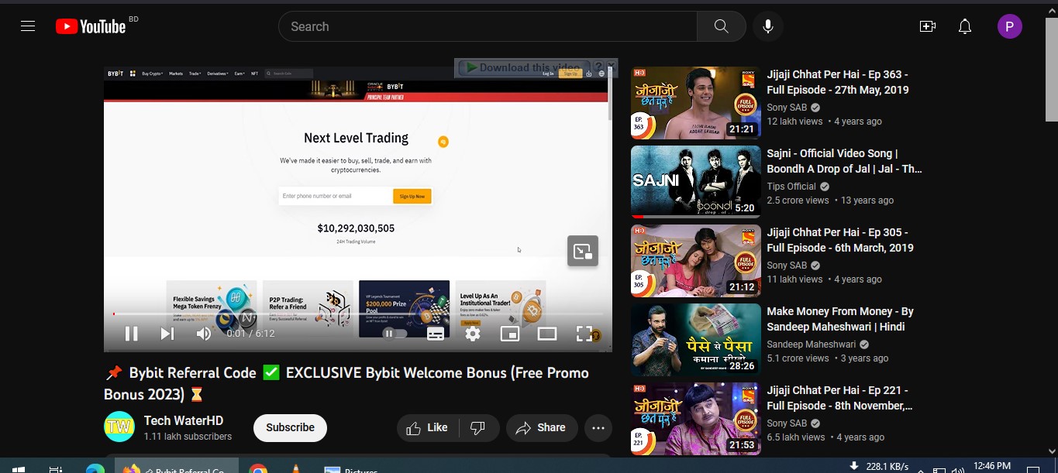Screen dimensions: 1058x473
Task: Click title 'Jijaji Chhat Per Hai - Ep 305'
Action: coord(840,240)
